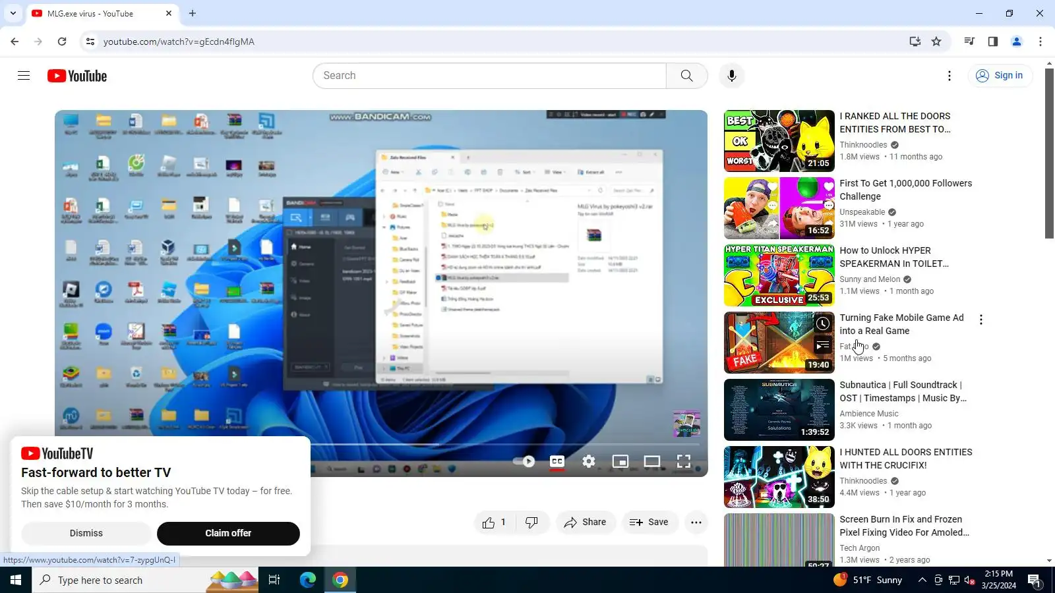Image resolution: width=1055 pixels, height=593 pixels.
Task: Click the search magnifier button
Action: (686, 76)
